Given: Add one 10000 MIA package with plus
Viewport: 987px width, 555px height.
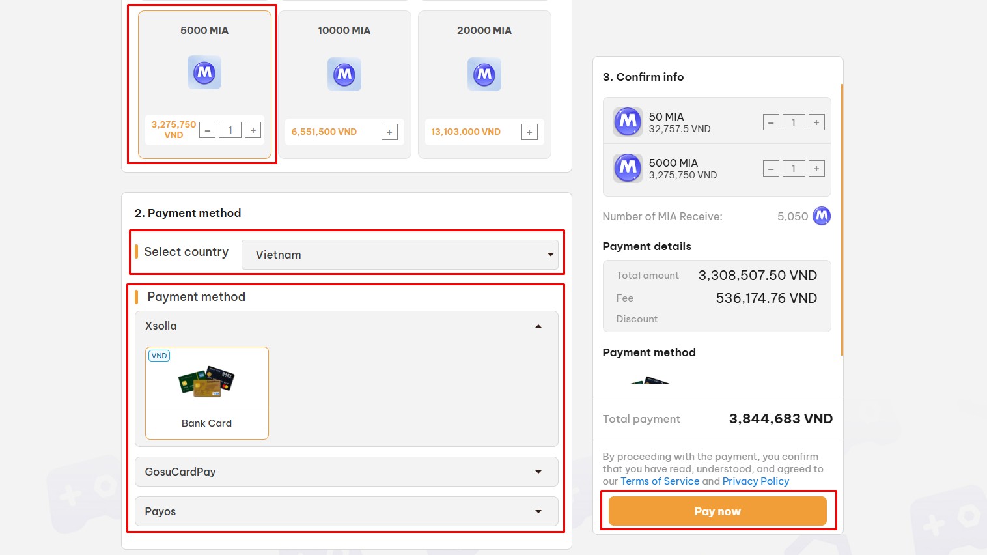Looking at the screenshot, I should click(x=389, y=132).
